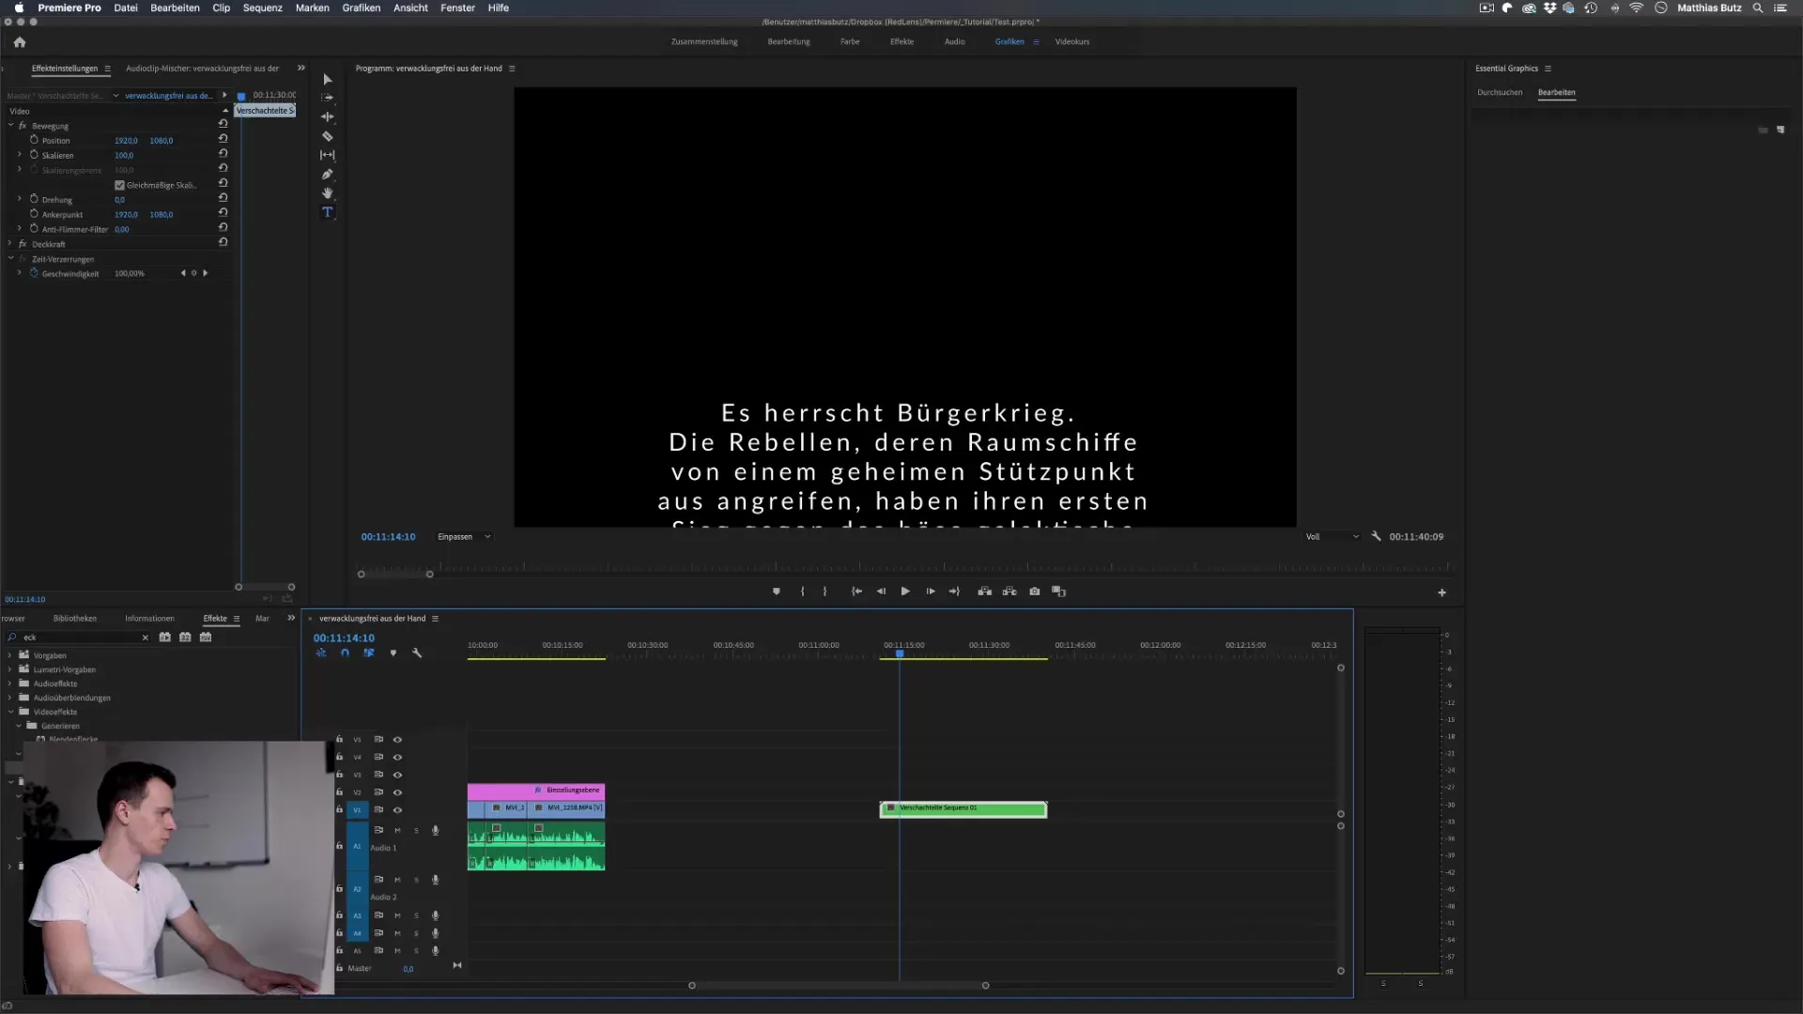Select the Type tool

click(x=328, y=212)
